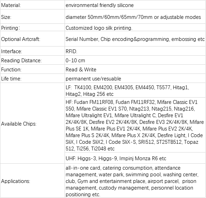Click the Reading Distance label
Viewport: 206px width, 198px height.
pos(21,61)
